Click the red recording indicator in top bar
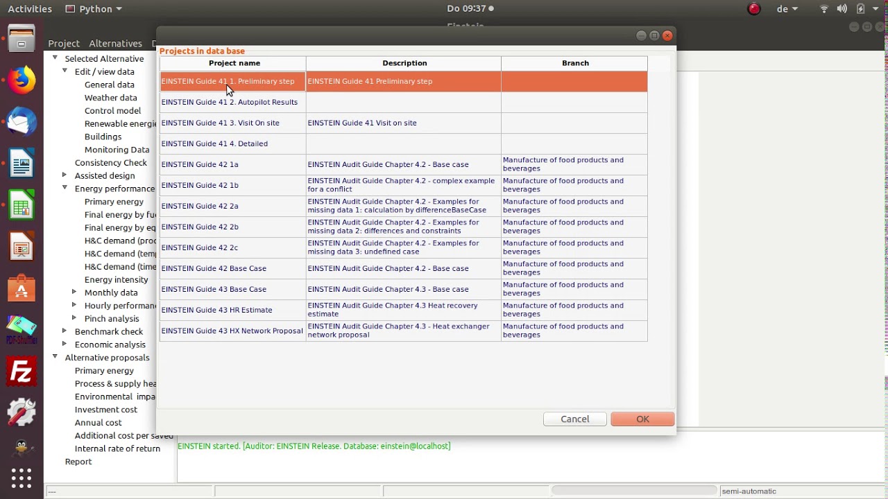 pos(754,9)
